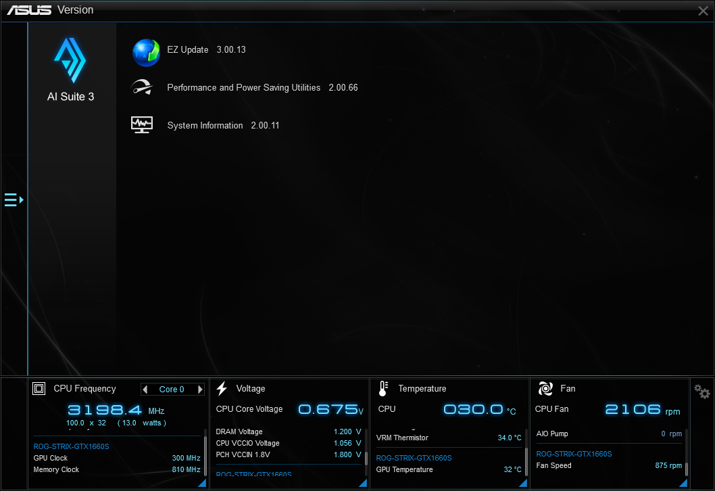Screen dimensions: 715x491
Task: Click the Voltage lightning bolt icon
Action: tap(222, 388)
